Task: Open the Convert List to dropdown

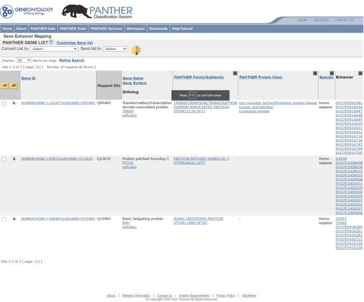Action: point(53,49)
